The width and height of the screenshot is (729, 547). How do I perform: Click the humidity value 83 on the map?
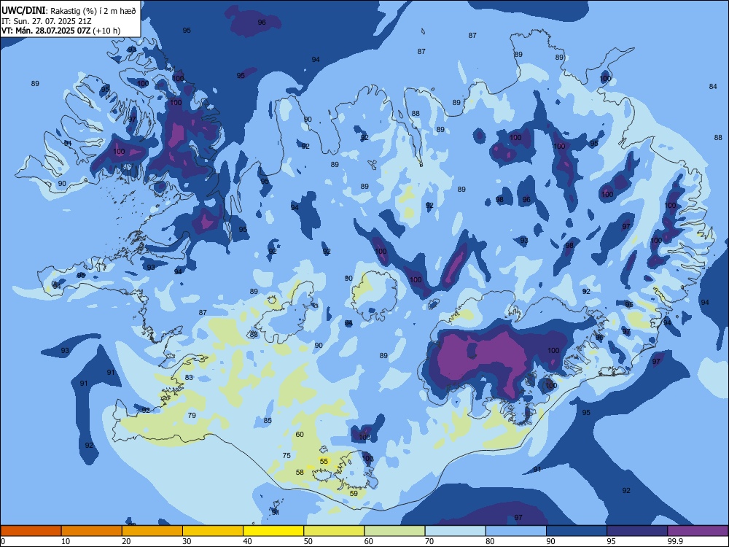click(x=189, y=377)
